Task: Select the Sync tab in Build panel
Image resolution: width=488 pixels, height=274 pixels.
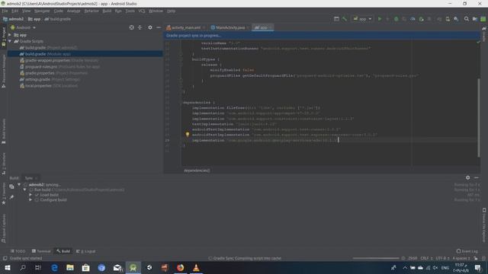Action: pyautogui.click(x=29, y=178)
